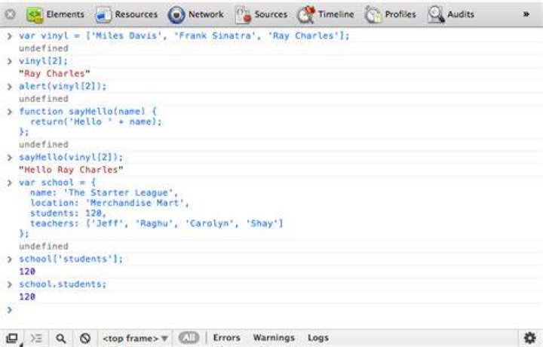Show more panels with double chevron
Screen dimensions: 543x347
pos(526,14)
